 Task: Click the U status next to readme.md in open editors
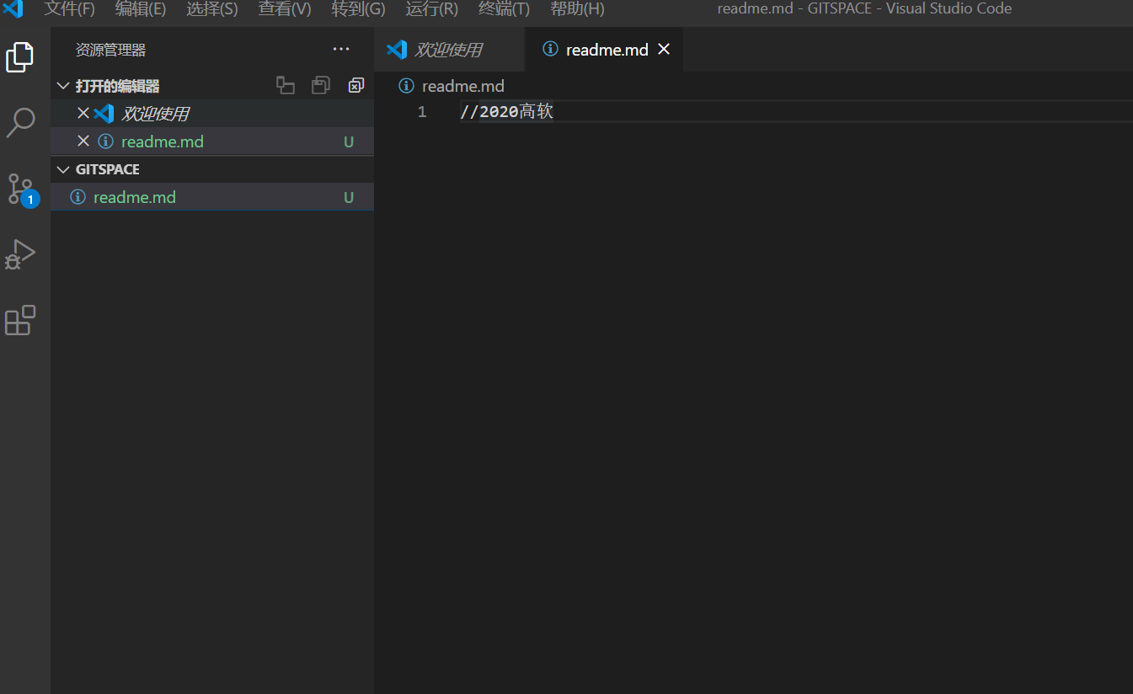tap(349, 141)
